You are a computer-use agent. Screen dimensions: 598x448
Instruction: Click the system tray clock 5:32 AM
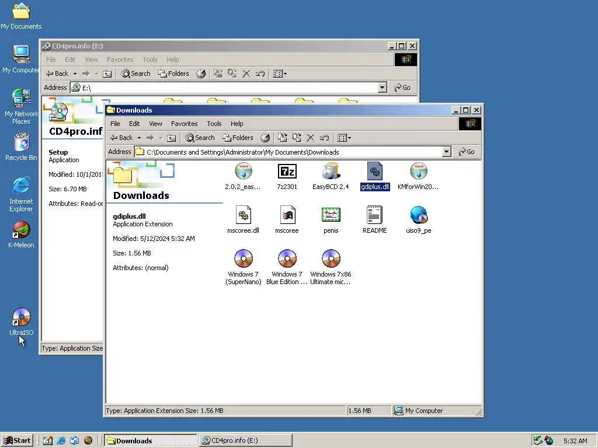pos(575,441)
